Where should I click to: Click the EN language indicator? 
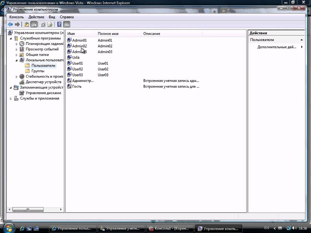click(266, 228)
